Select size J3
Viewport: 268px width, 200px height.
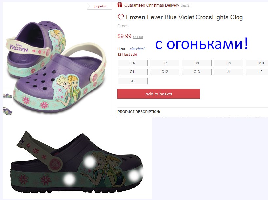(133, 81)
